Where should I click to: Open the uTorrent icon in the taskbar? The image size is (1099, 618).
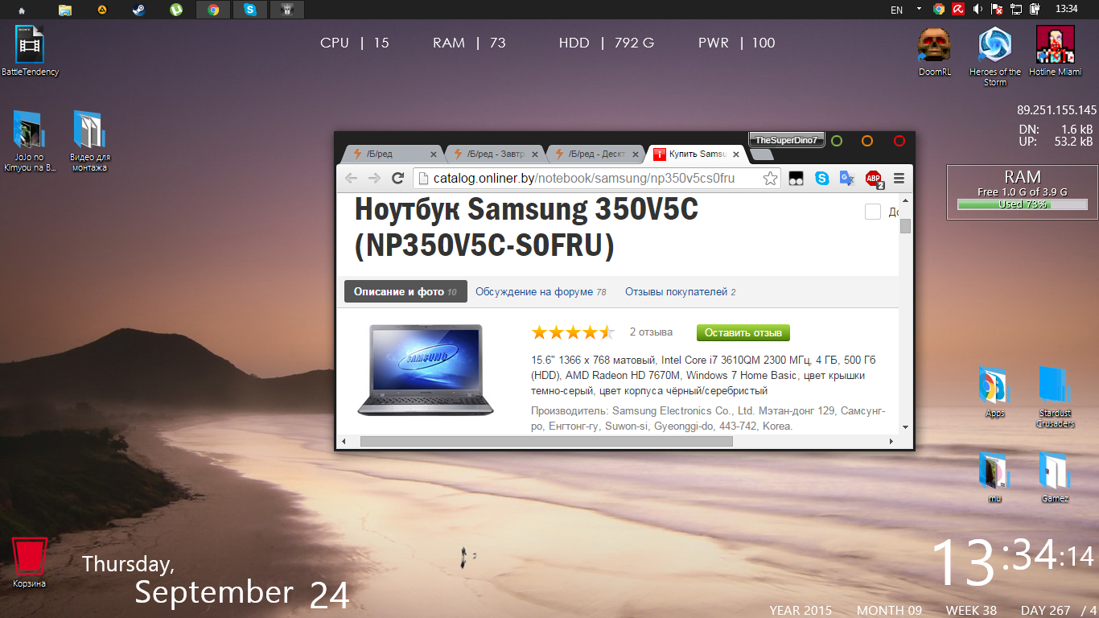point(175,10)
